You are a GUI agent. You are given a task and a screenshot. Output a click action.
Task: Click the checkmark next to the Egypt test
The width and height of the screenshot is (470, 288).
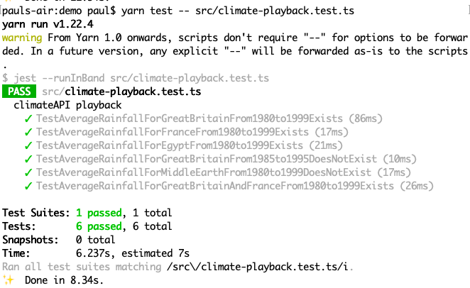(28, 145)
